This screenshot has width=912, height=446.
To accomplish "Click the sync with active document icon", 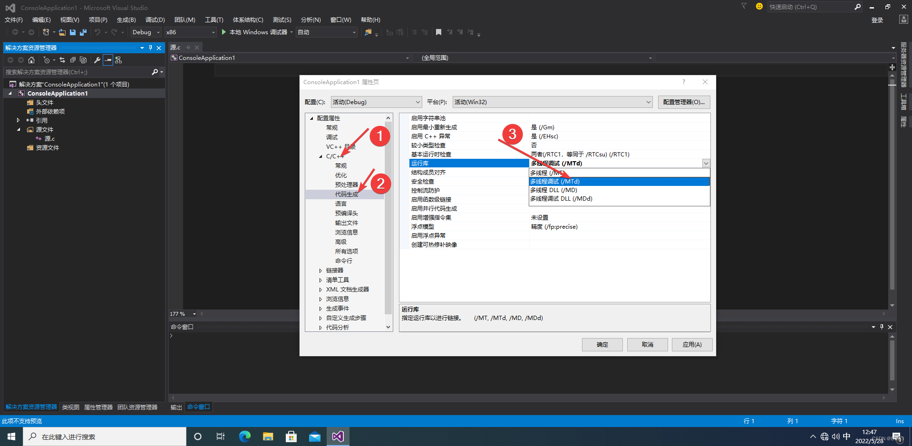I will click(x=62, y=60).
